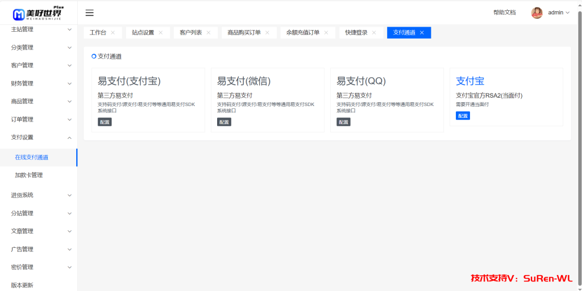Open 版本更新 in the sidebar
The image size is (582, 291).
[39, 285]
